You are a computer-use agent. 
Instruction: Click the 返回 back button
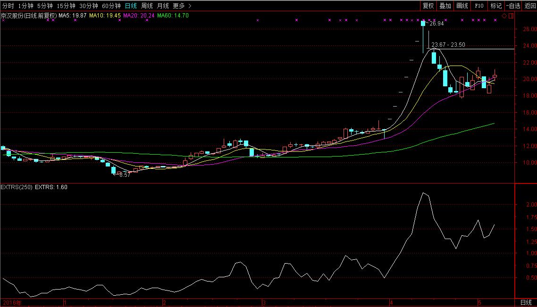(530, 6)
